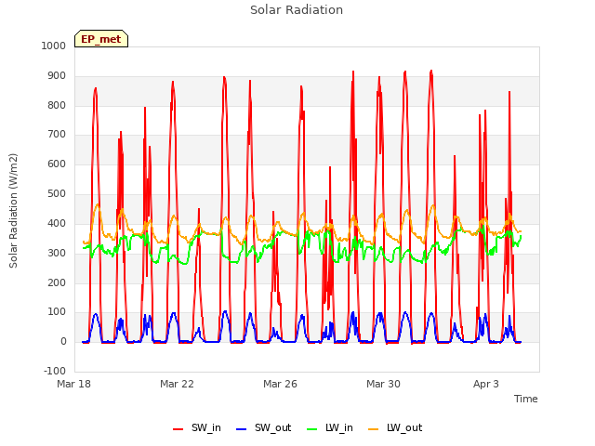Click the Apr 3 x-axis label
This screenshot has height=446, width=595.
coord(486,384)
